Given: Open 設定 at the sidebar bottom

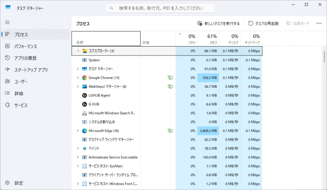Looking at the screenshot, I should tap(19, 183).
